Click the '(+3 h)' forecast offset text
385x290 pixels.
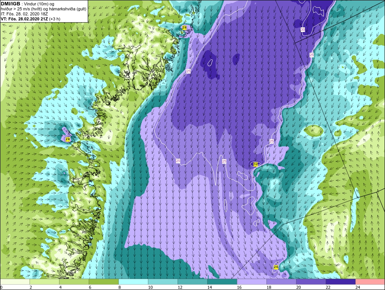click(55, 19)
